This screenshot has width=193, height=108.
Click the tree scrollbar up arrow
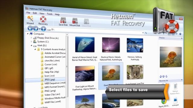tap(67, 35)
